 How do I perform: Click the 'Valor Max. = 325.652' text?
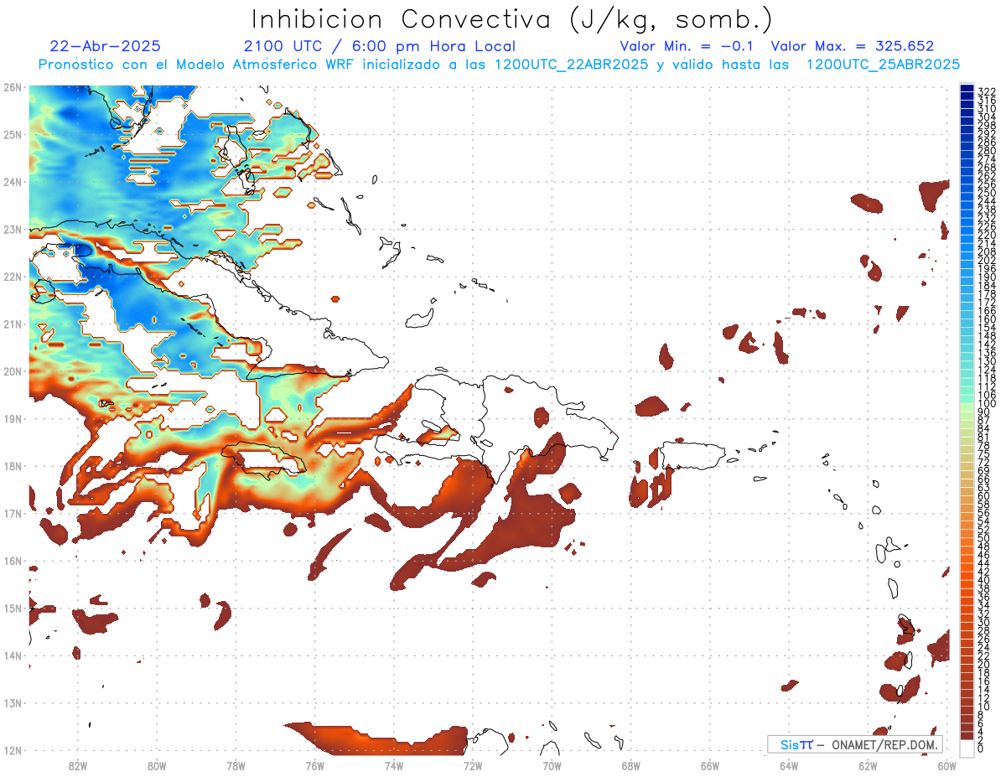coord(852,46)
